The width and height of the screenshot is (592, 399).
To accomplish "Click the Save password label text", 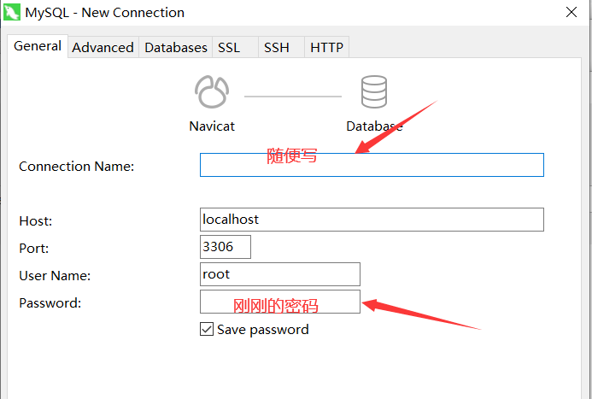I will 263,330.
